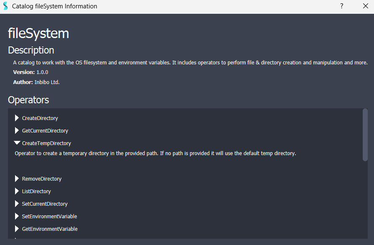Open the Help question mark
Screen dimensions: 374x245
tap(341, 6)
